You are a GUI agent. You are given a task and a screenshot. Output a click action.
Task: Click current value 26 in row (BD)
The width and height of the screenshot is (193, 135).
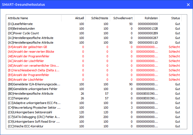pos(82,94)
